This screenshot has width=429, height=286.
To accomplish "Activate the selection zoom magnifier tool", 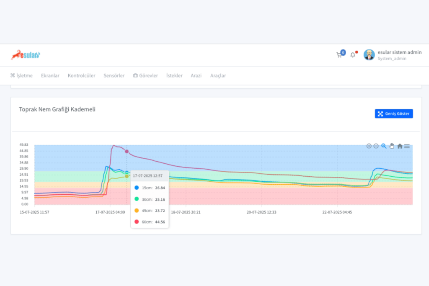I will coord(384,146).
